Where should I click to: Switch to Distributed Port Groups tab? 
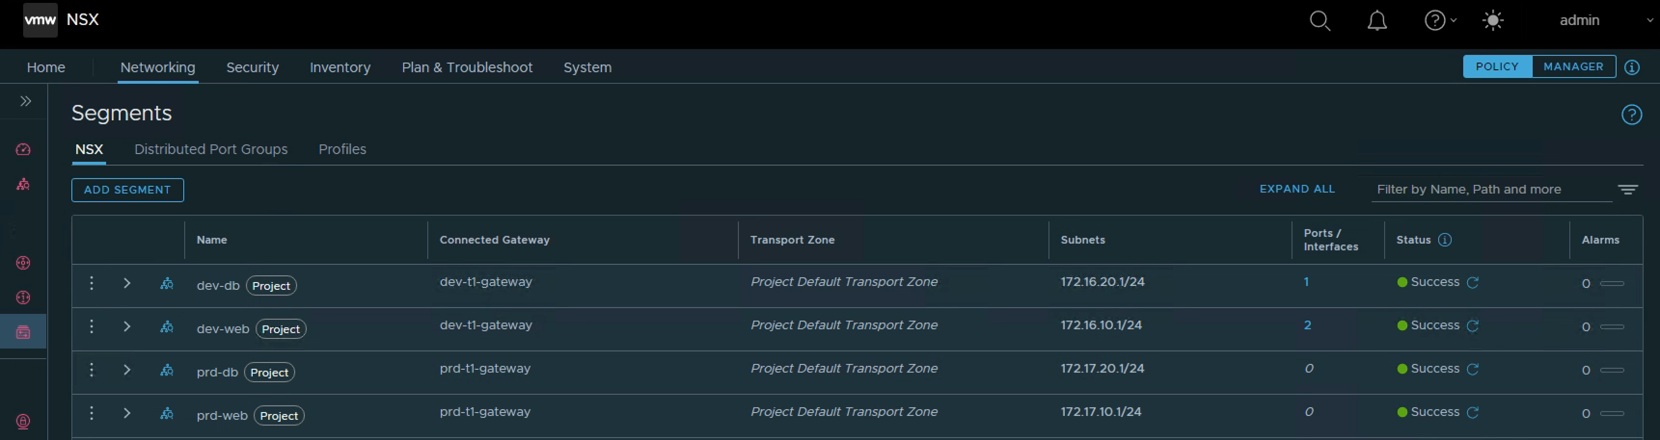click(211, 149)
